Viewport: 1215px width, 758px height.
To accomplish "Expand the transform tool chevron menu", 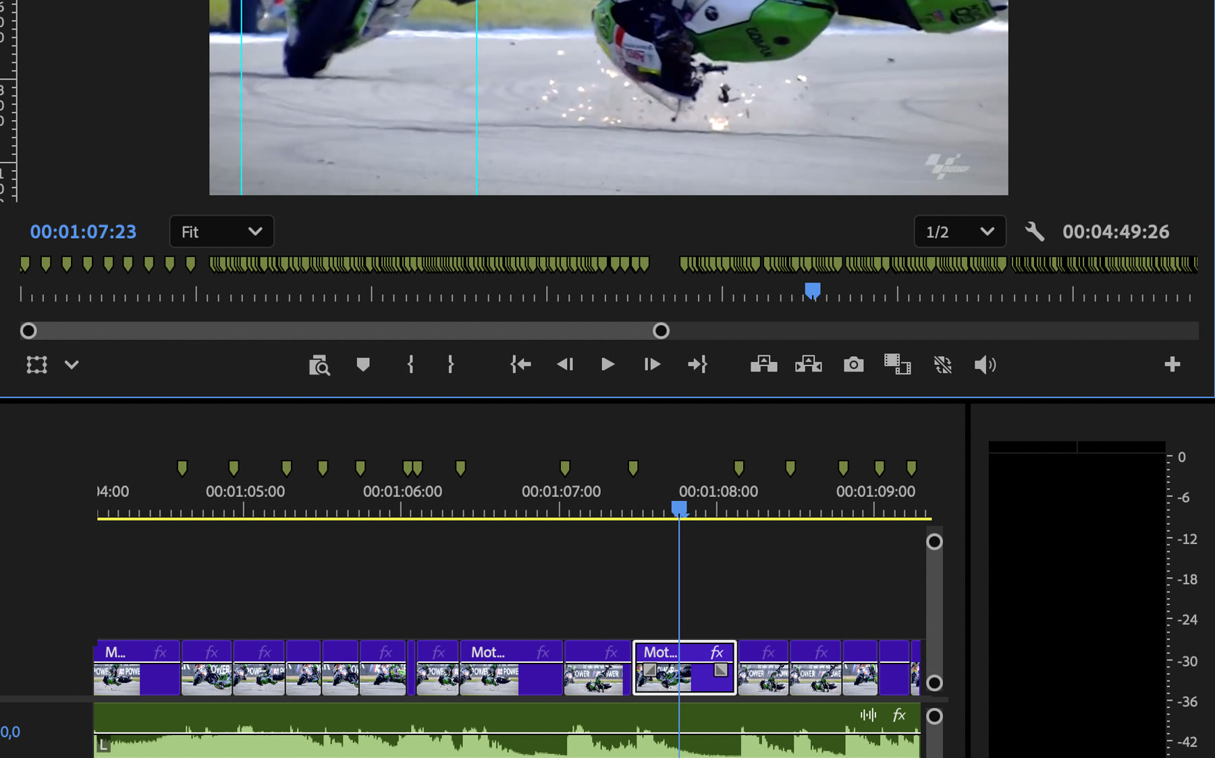I will point(72,365).
